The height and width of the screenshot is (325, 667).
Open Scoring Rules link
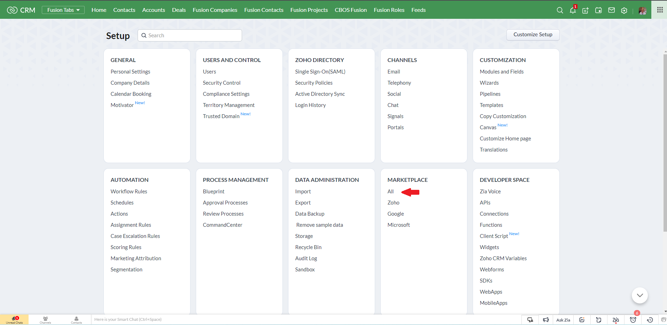pyautogui.click(x=126, y=247)
